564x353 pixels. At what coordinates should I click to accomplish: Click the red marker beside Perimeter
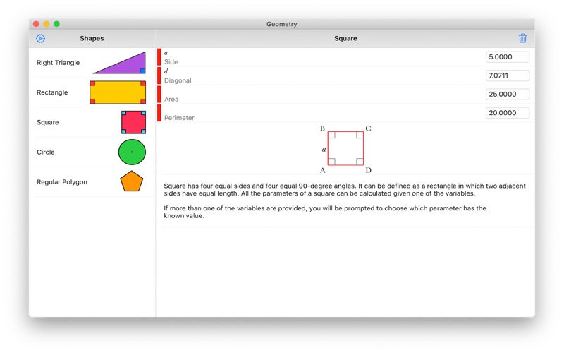tap(159, 113)
